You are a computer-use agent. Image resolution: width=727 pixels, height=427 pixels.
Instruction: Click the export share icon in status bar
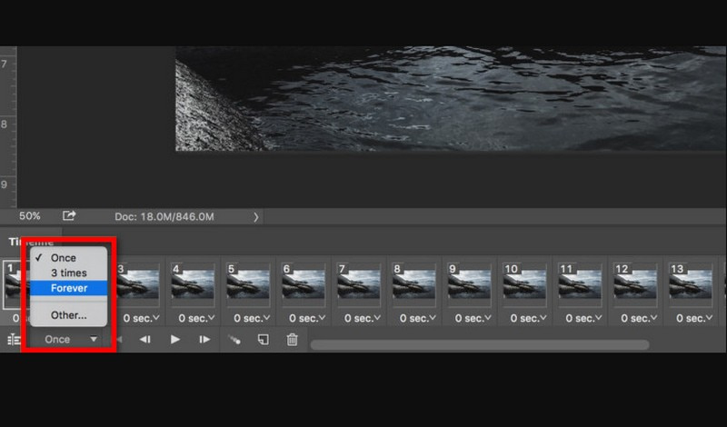pyautogui.click(x=69, y=215)
